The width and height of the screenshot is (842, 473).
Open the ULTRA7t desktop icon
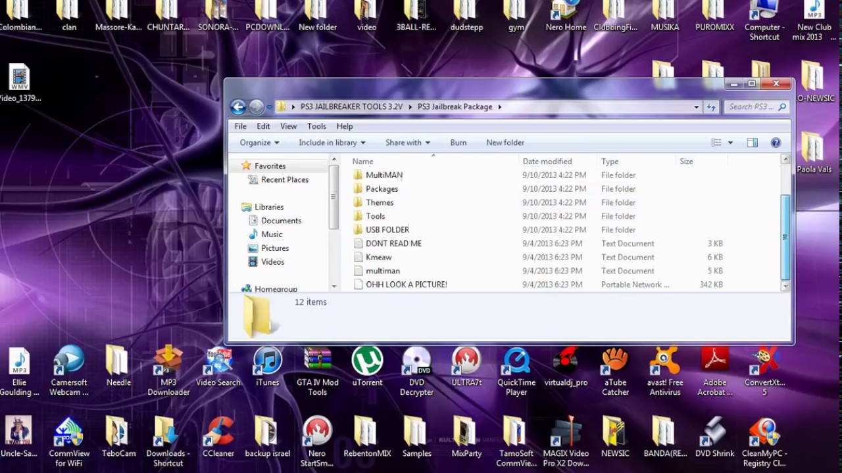point(466,368)
